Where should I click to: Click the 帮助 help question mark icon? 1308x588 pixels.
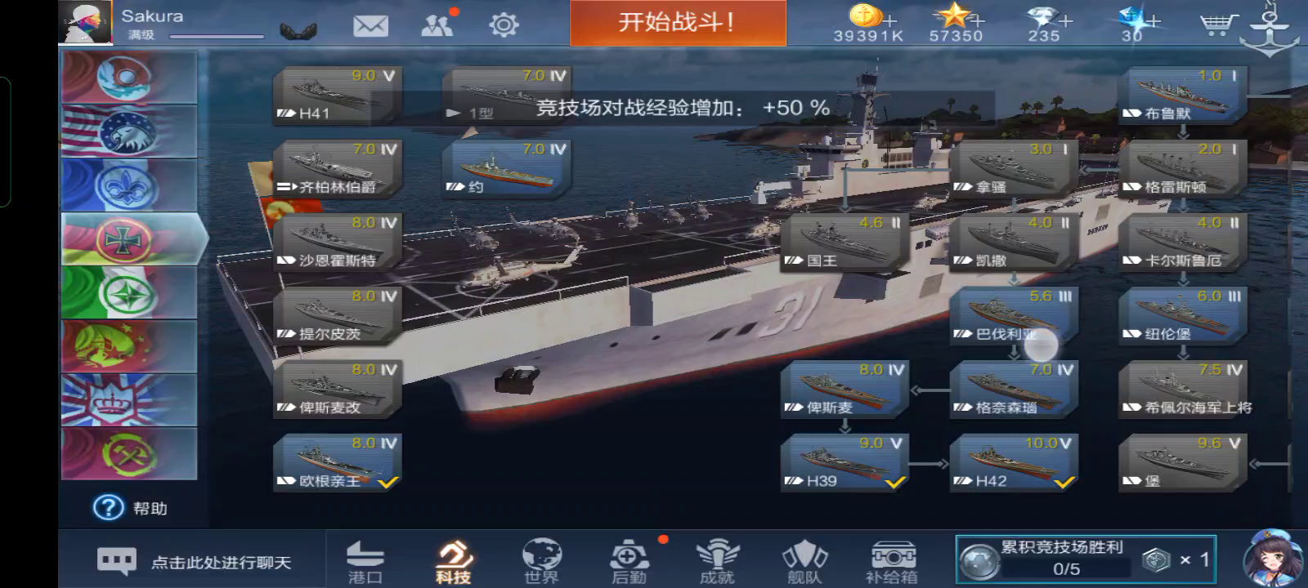pyautogui.click(x=109, y=508)
